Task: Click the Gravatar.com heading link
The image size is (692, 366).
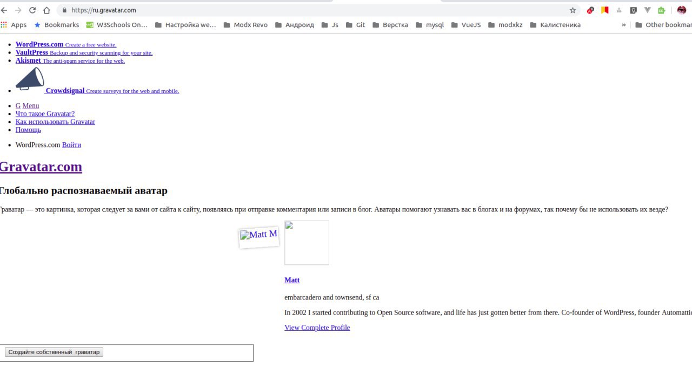Action: click(41, 167)
